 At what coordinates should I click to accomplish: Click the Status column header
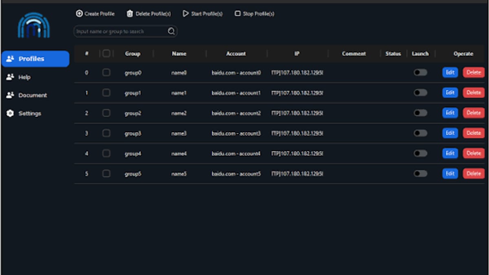393,54
